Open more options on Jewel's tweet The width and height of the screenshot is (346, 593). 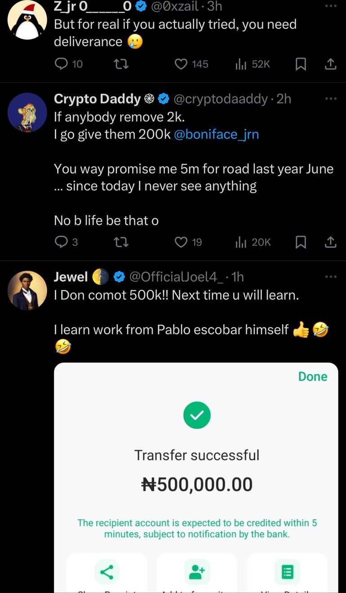tap(330, 276)
